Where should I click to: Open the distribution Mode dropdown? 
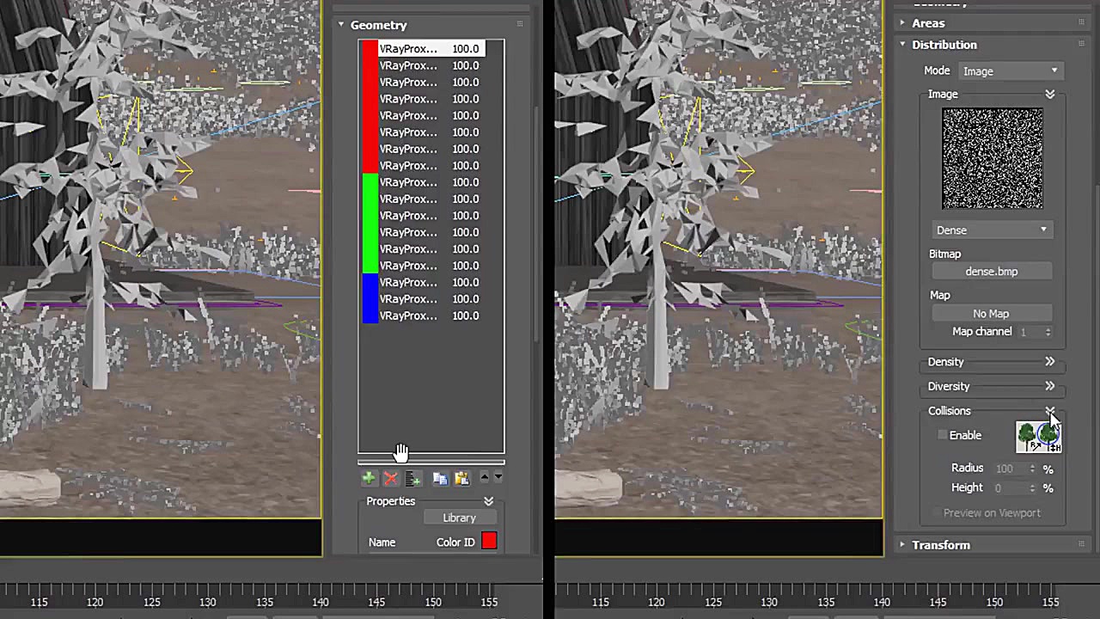pyautogui.click(x=1011, y=71)
